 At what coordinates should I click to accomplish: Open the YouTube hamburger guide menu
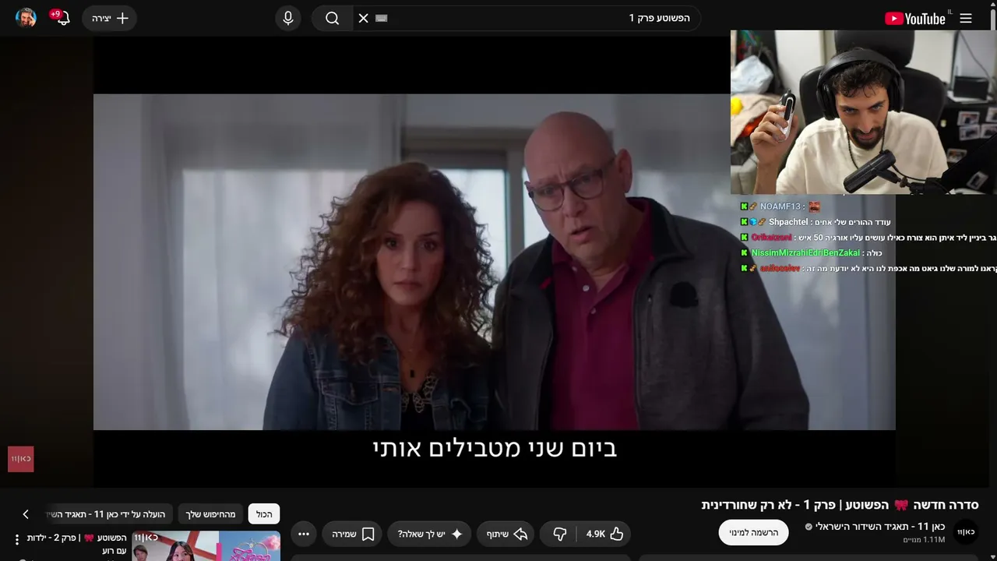966,19
